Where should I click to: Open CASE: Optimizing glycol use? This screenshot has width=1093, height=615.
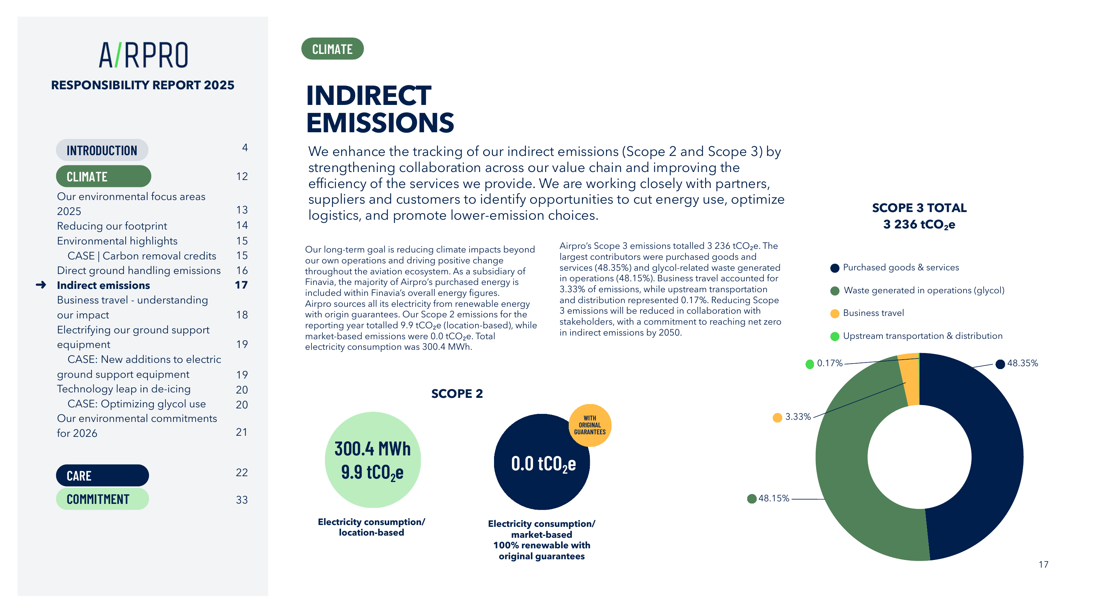(x=137, y=404)
